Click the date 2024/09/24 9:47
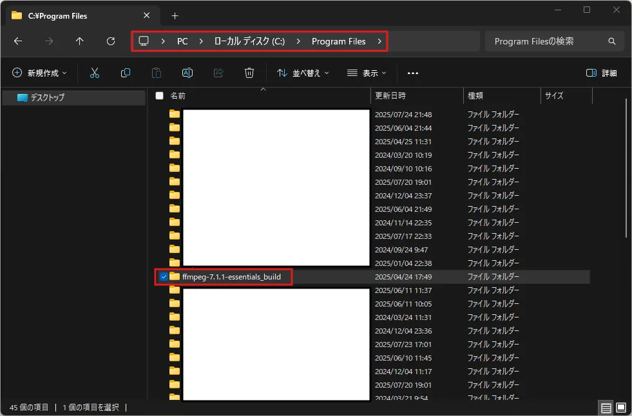This screenshot has height=416, width=632. (401, 250)
